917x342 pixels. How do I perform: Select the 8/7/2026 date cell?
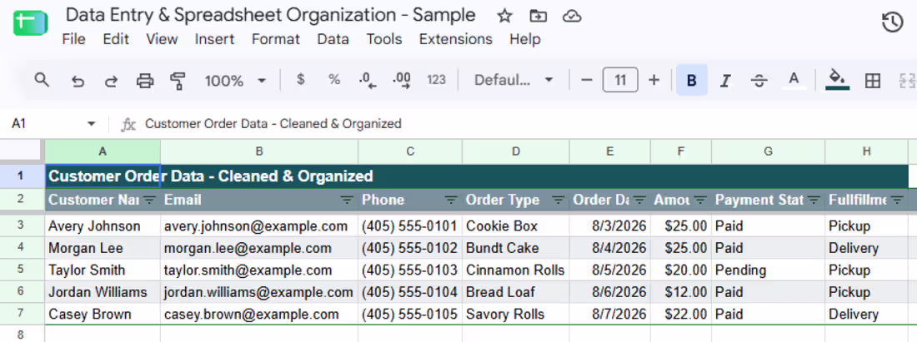pyautogui.click(x=609, y=314)
